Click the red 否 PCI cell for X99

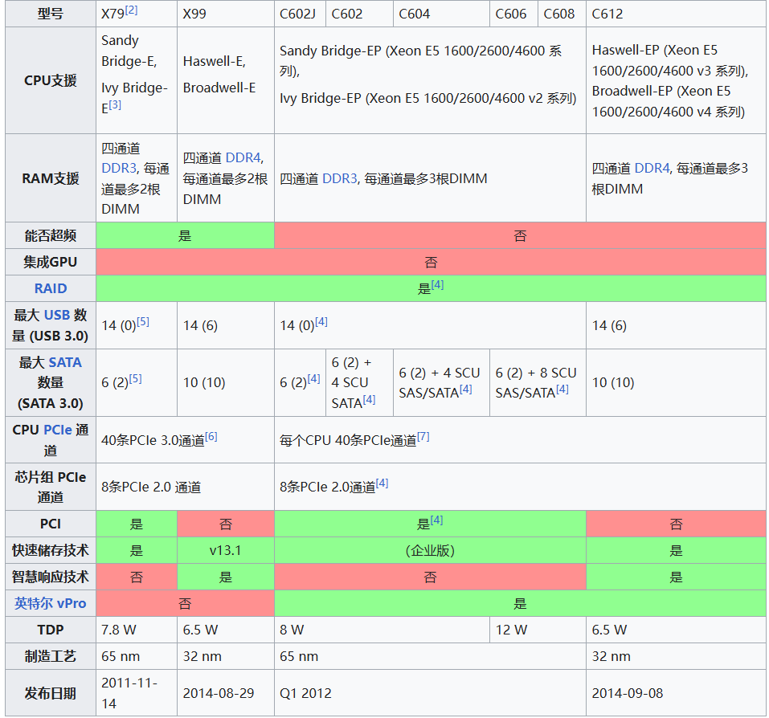226,524
